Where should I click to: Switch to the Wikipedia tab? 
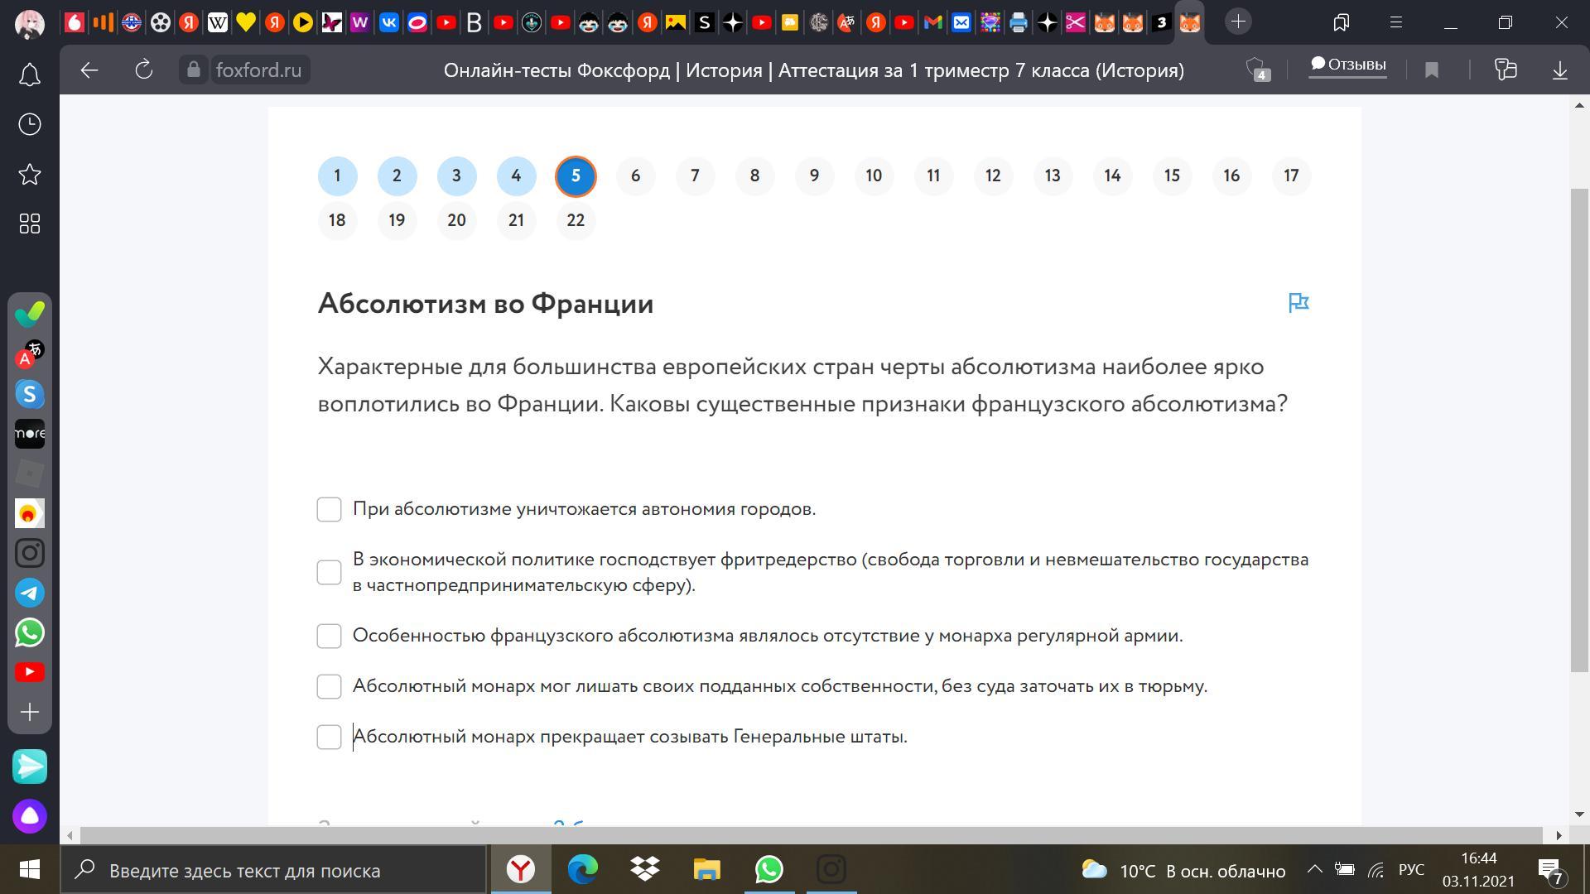[x=218, y=22]
